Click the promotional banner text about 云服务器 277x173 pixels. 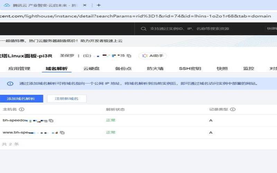pyautogui.click(x=61, y=41)
